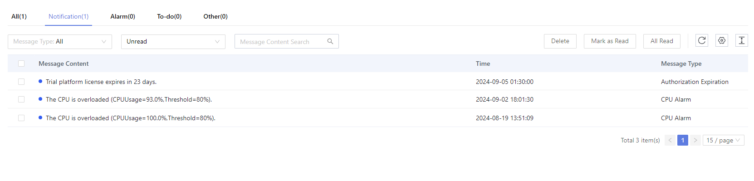Go to next page arrow
The height and width of the screenshot is (181, 754).
[695, 140]
